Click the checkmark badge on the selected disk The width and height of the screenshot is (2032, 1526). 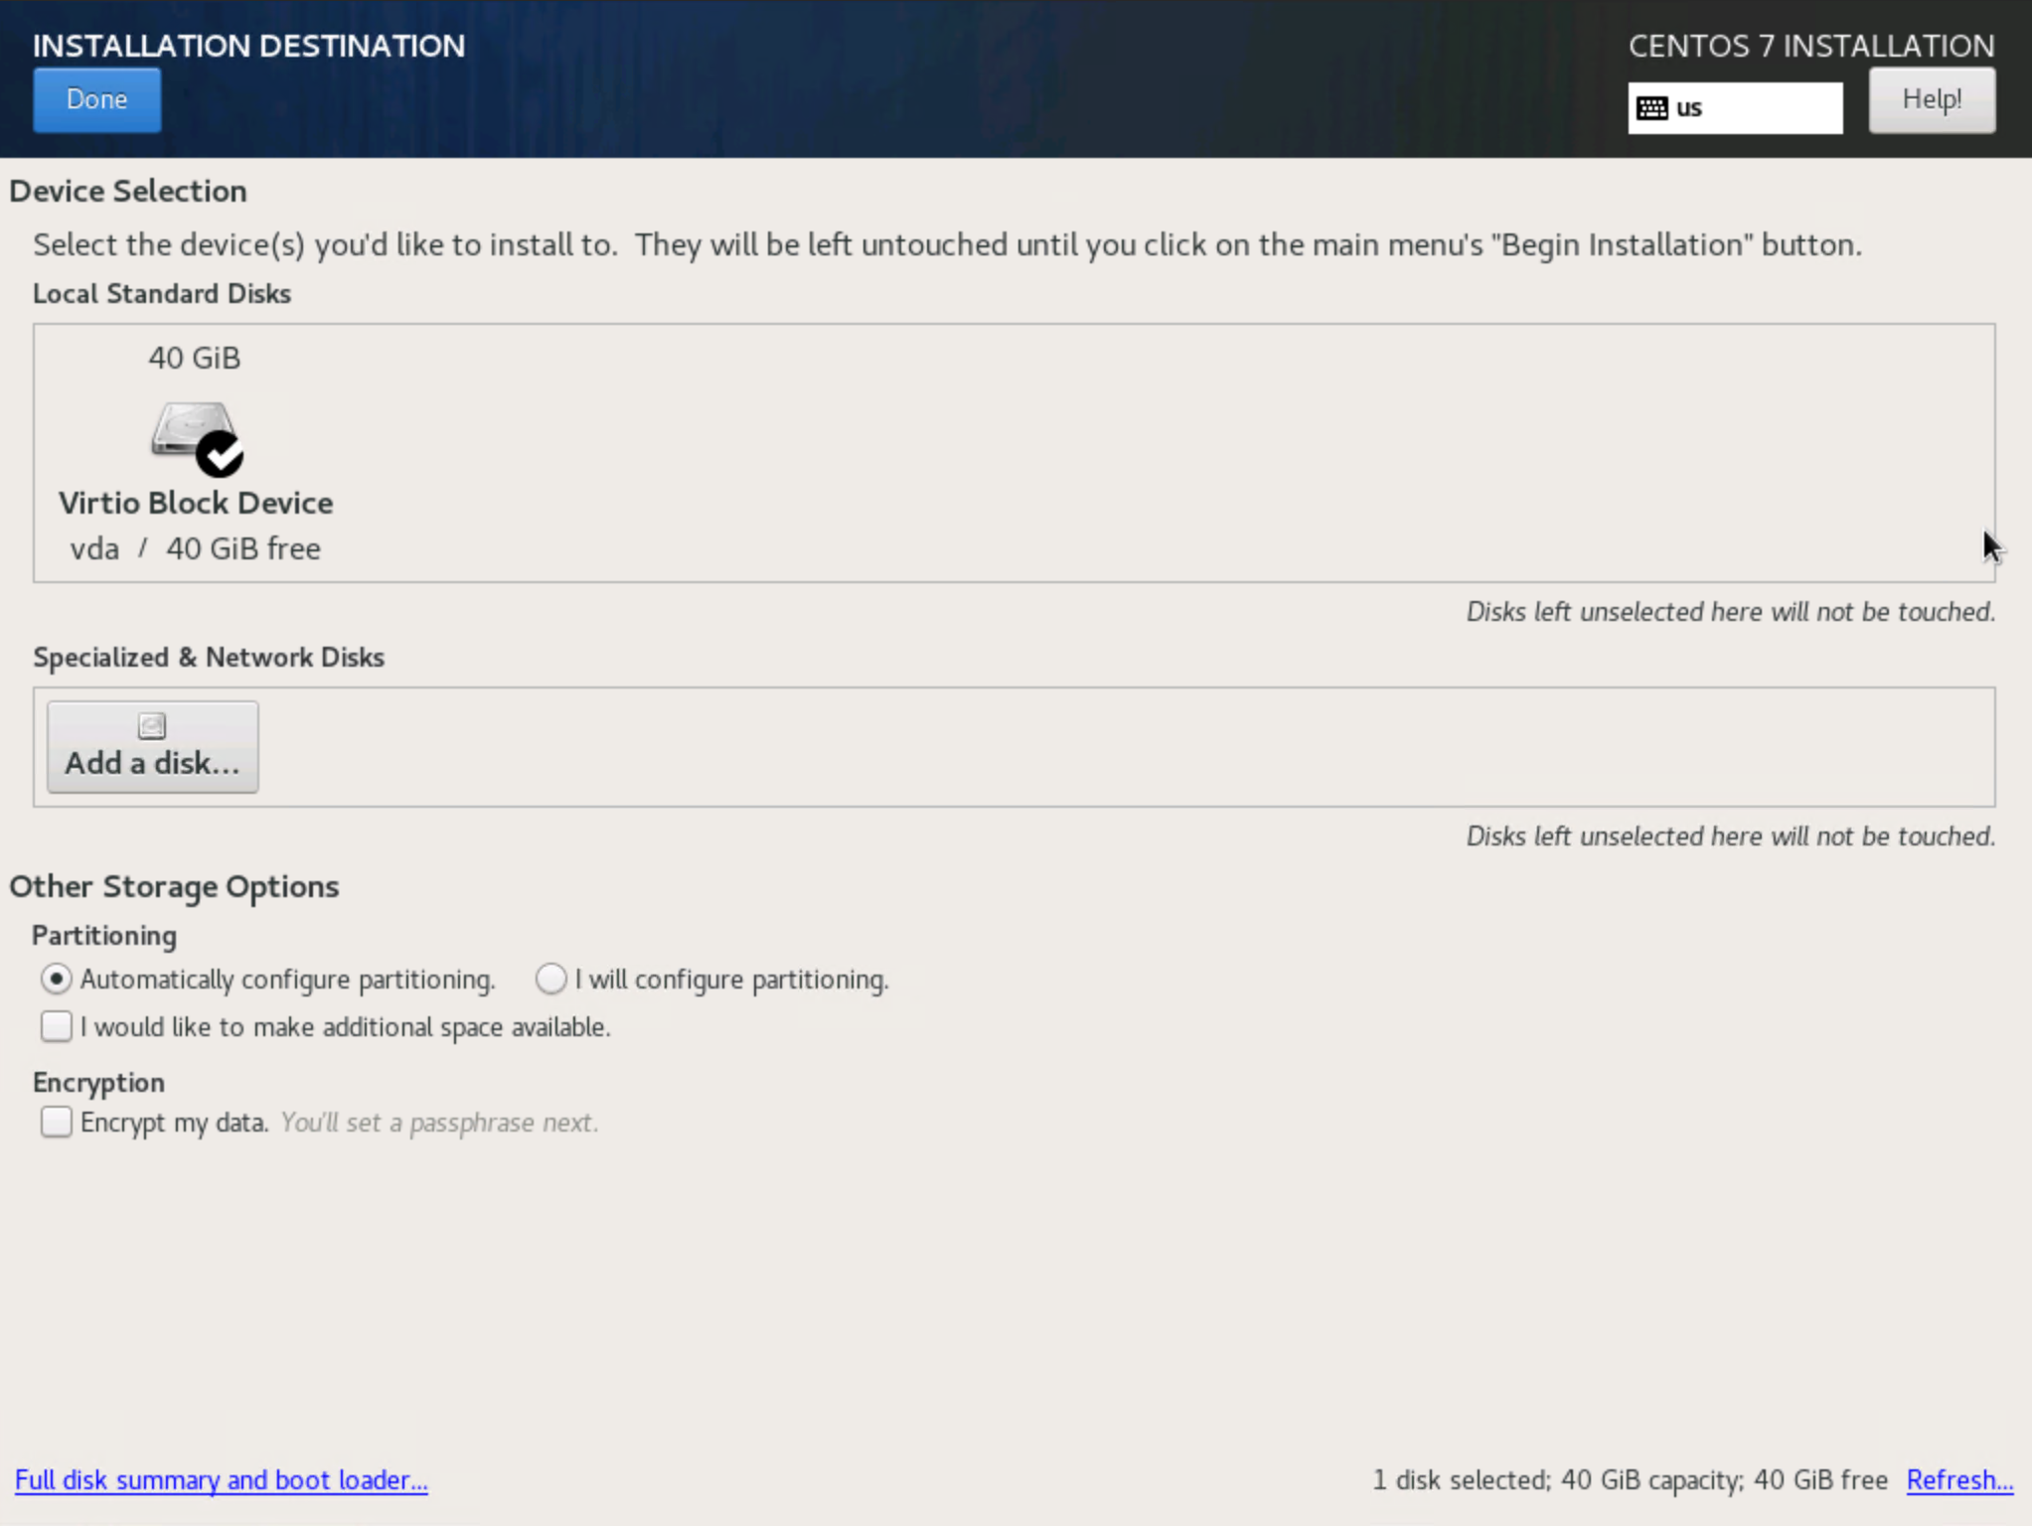click(x=220, y=455)
